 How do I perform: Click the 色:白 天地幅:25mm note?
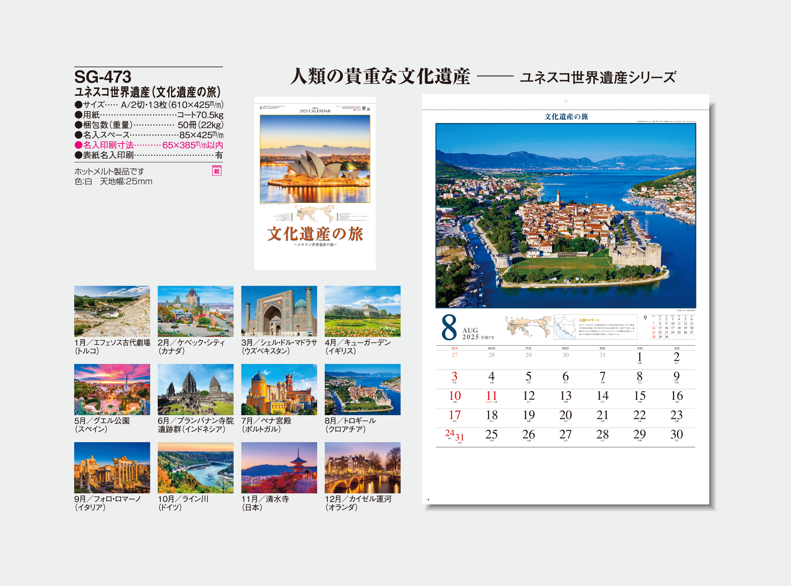[113, 181]
